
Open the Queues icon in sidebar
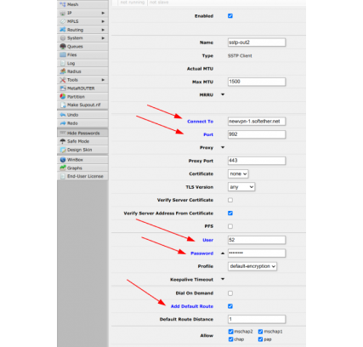point(63,47)
